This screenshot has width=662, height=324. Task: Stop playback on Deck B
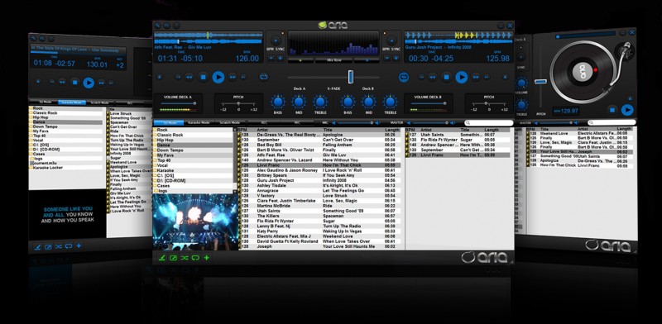(x=446, y=77)
